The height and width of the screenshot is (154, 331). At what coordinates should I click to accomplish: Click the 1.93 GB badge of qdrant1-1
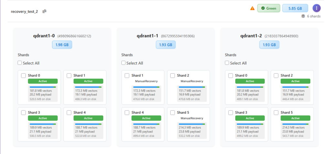click(165, 45)
